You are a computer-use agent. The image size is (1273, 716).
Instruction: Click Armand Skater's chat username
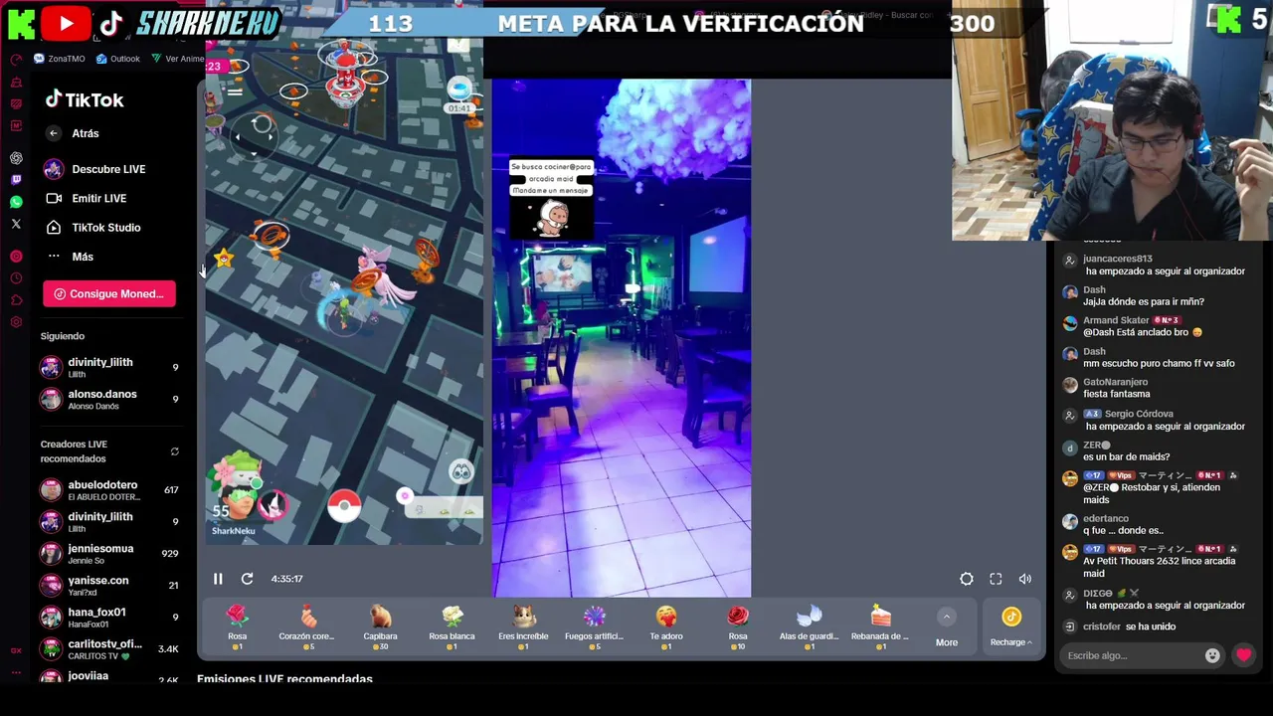click(x=1116, y=320)
